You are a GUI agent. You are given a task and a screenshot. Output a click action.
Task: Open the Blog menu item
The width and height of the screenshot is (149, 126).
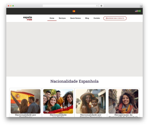[x=87, y=18]
